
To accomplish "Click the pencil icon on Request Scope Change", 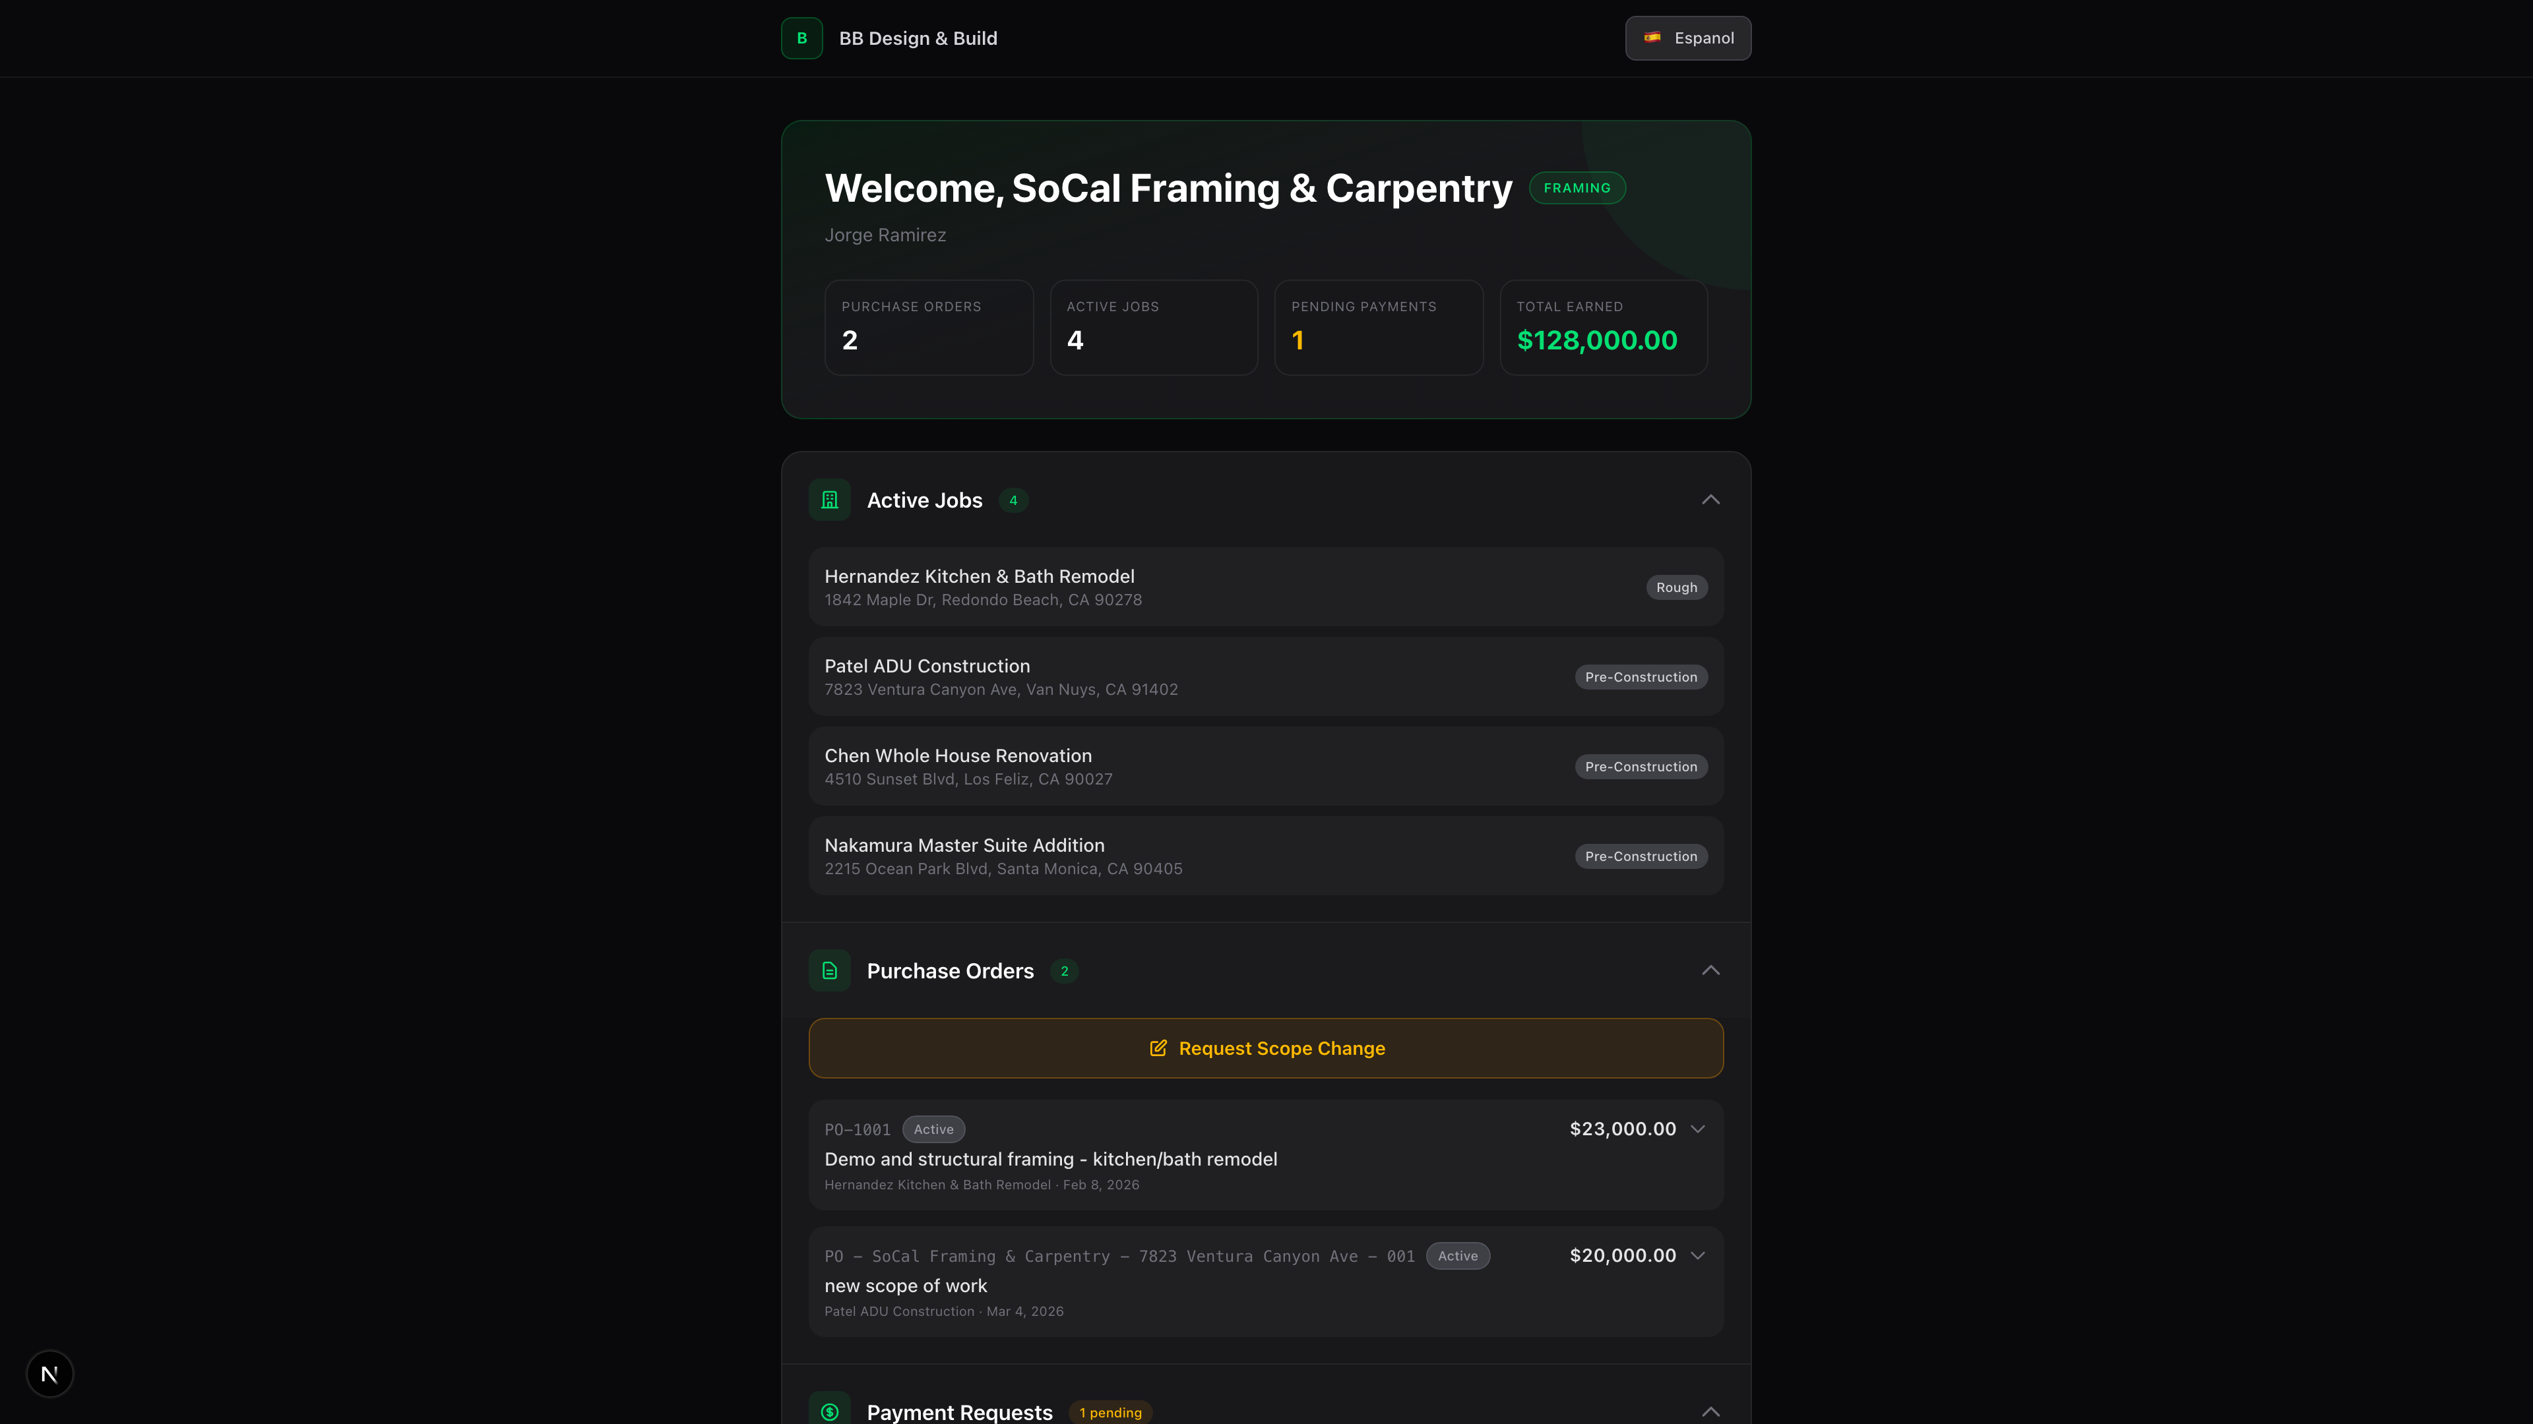I will [1158, 1048].
